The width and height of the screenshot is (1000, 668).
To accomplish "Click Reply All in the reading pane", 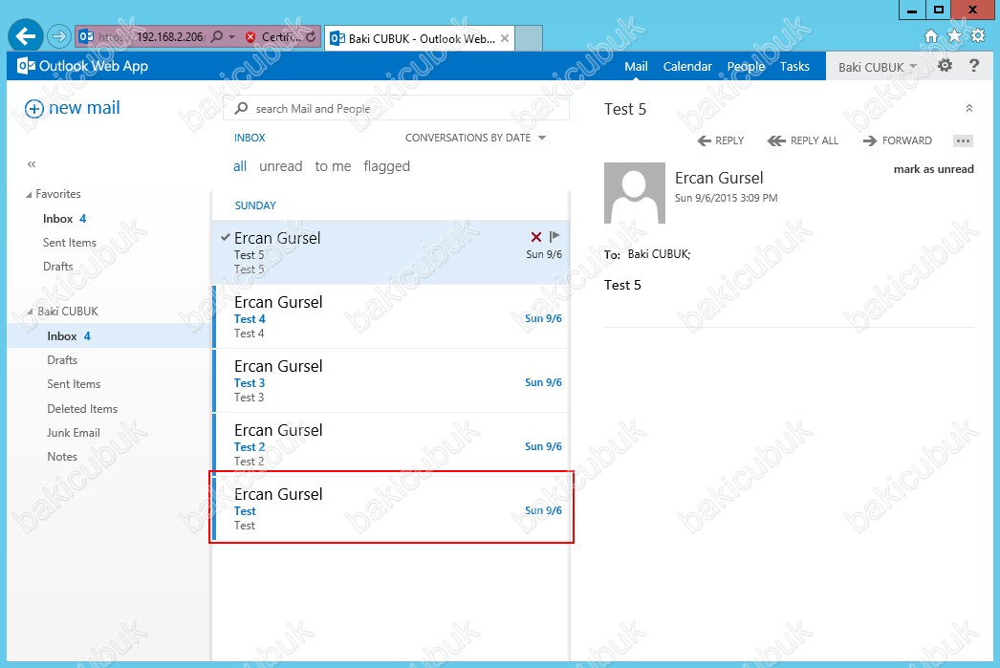I will 803,140.
